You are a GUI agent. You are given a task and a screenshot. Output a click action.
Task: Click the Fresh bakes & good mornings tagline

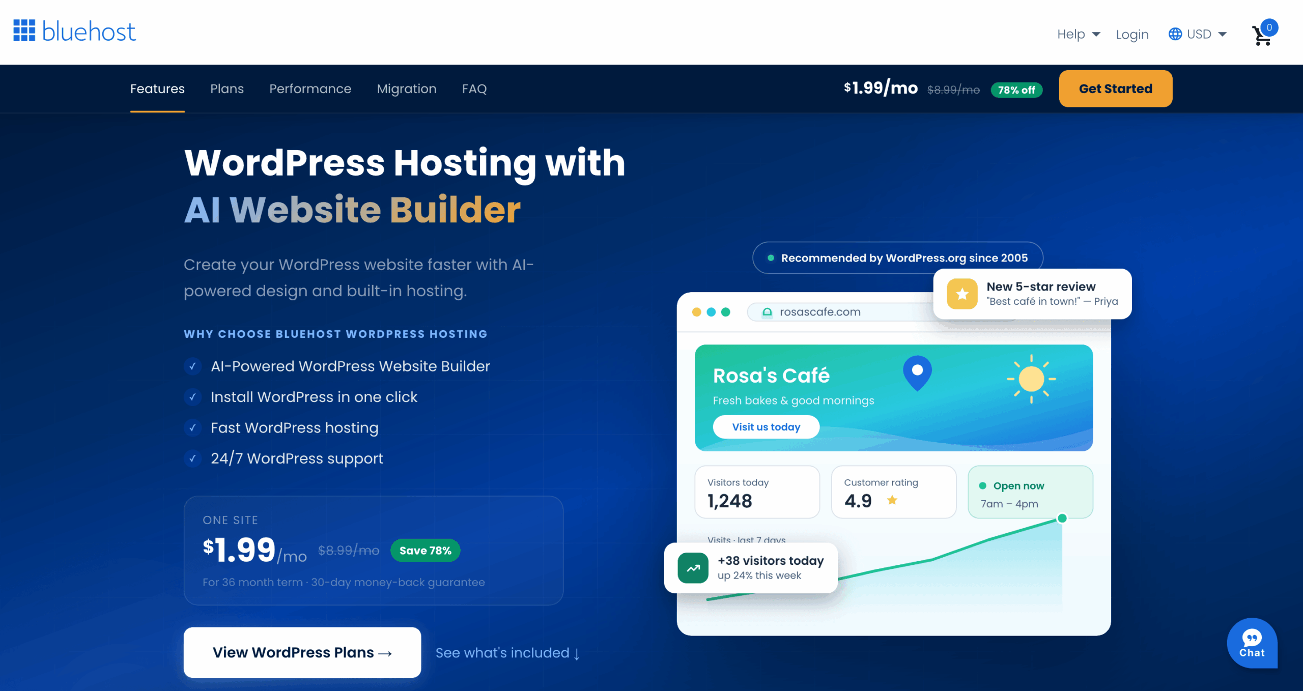click(x=793, y=400)
